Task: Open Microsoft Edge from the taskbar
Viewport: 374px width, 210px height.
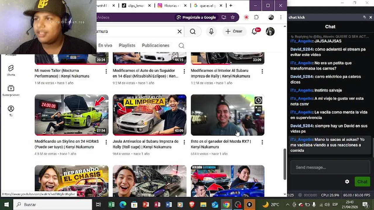Action: coord(123,204)
